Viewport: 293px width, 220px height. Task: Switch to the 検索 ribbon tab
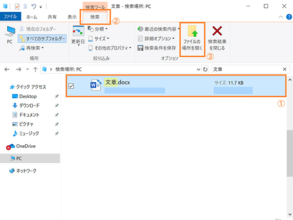coord(95,17)
